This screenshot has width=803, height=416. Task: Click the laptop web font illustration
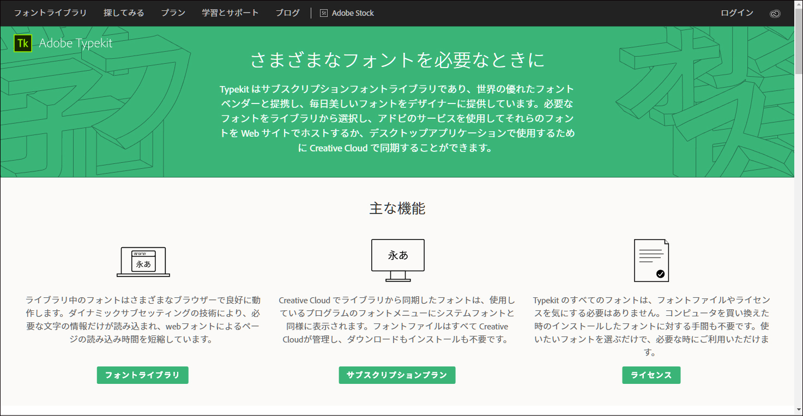point(143,261)
